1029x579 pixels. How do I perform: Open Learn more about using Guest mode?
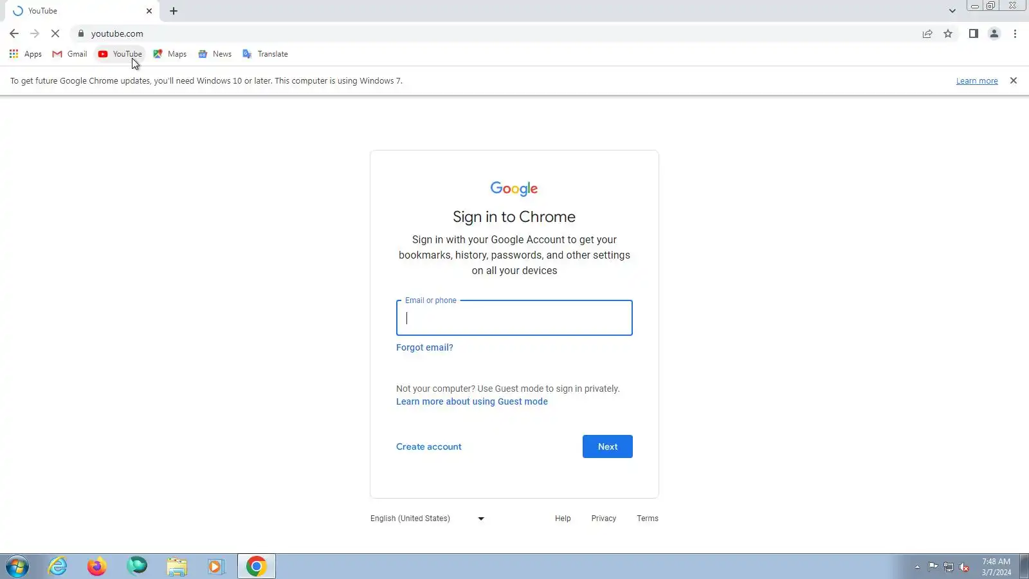tap(472, 401)
